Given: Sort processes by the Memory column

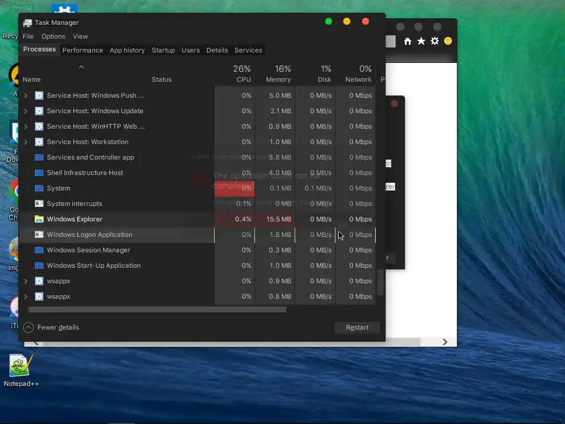Looking at the screenshot, I should pos(275,73).
